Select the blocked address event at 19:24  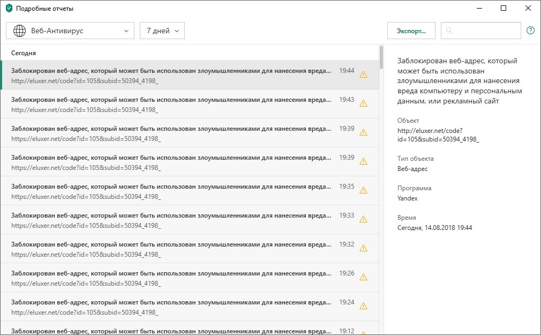coord(171,306)
